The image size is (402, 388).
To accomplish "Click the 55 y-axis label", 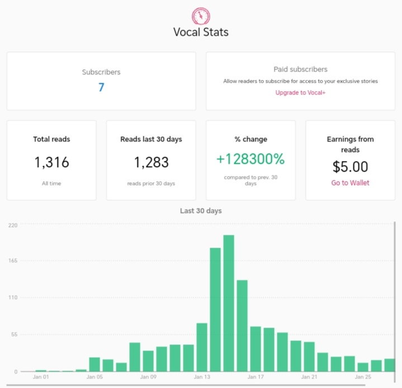I will click(x=14, y=334).
